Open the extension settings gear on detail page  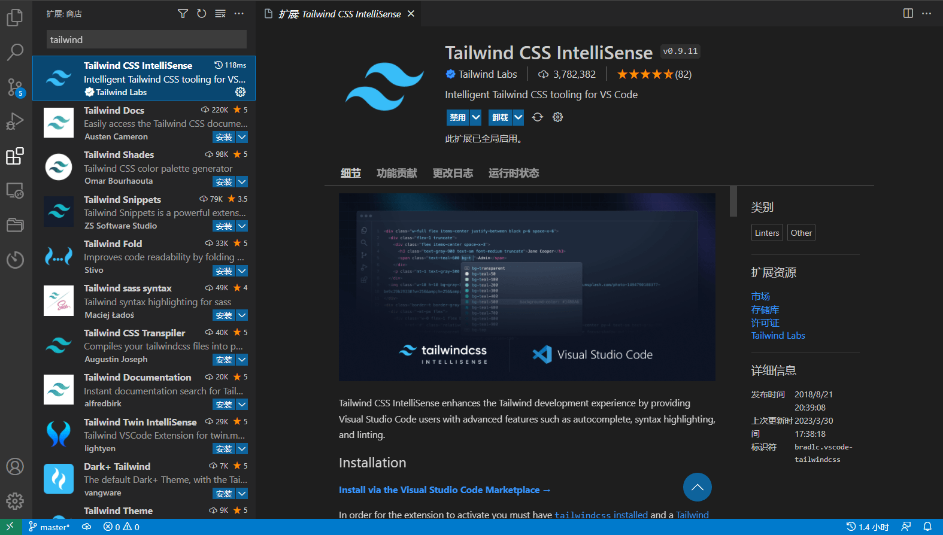tap(558, 117)
